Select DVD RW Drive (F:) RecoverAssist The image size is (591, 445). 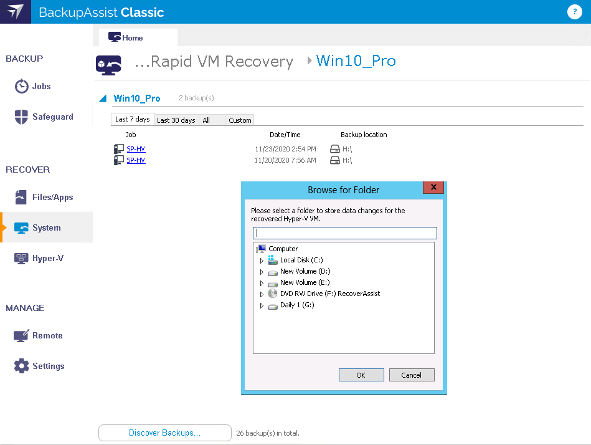point(330,294)
